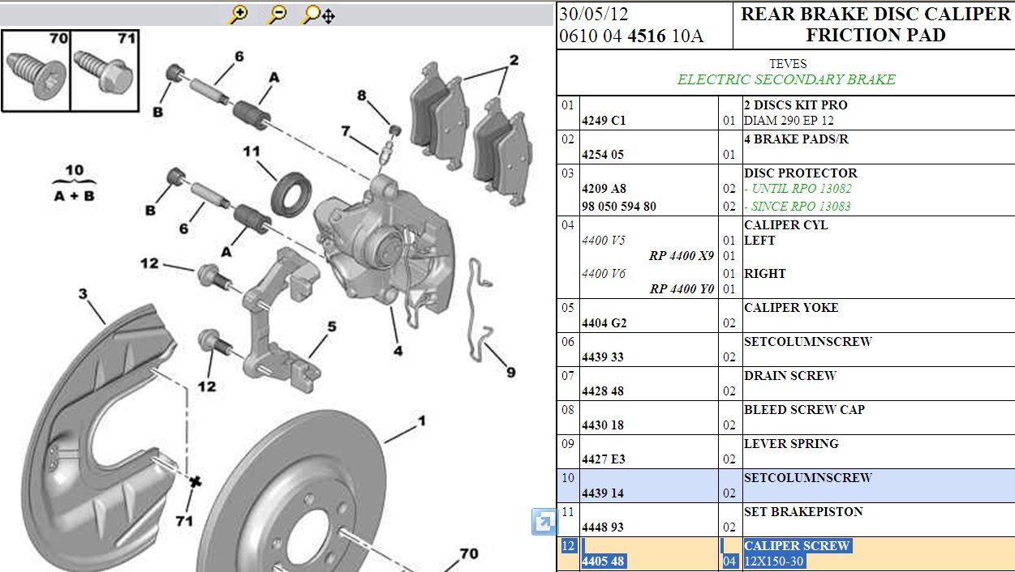Select bolt thumbnail number 71
This screenshot has height=572, width=1015.
[105, 70]
